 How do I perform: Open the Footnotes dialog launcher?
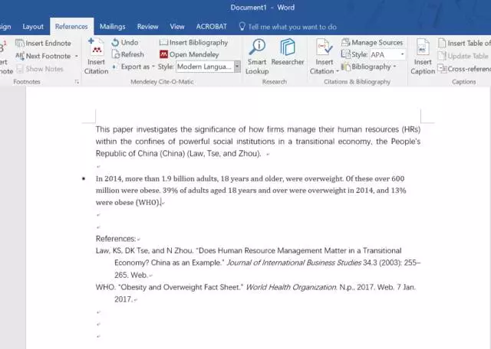click(77, 82)
